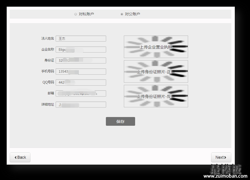Click the QQ号码 input field

[81, 82]
